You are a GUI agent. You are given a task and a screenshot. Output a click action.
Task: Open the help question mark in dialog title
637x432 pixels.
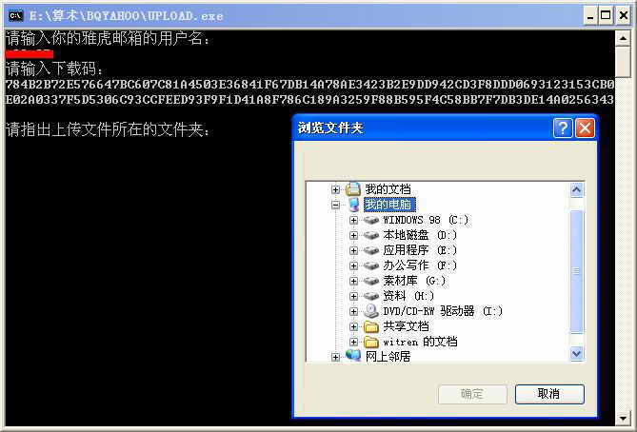coord(563,128)
